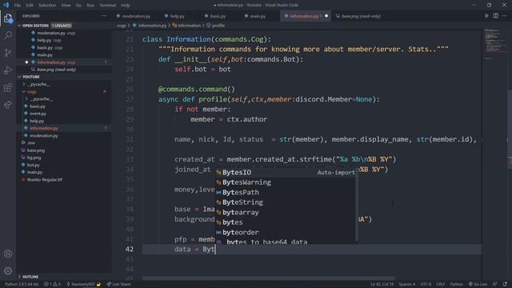
Task: Open the feedback icon in status bar
Action: tap(495, 285)
